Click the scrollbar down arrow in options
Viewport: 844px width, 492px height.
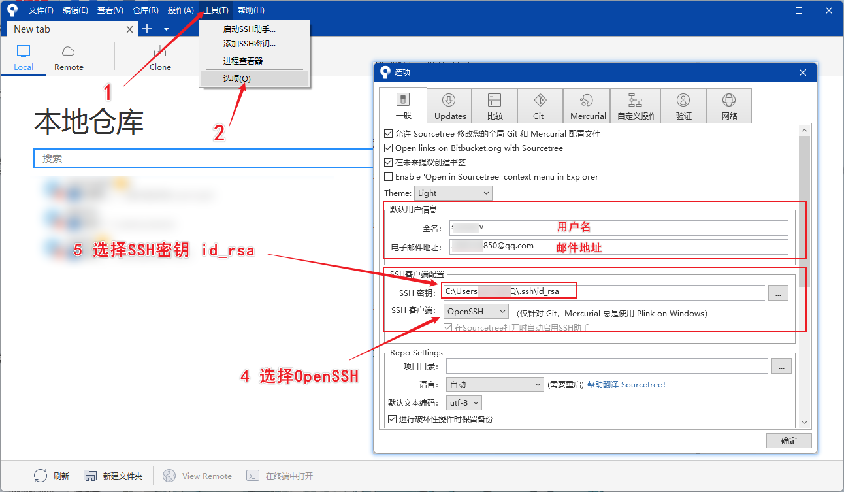pos(804,423)
